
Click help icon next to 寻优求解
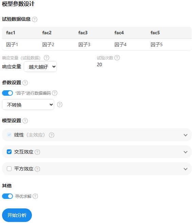[35, 196]
